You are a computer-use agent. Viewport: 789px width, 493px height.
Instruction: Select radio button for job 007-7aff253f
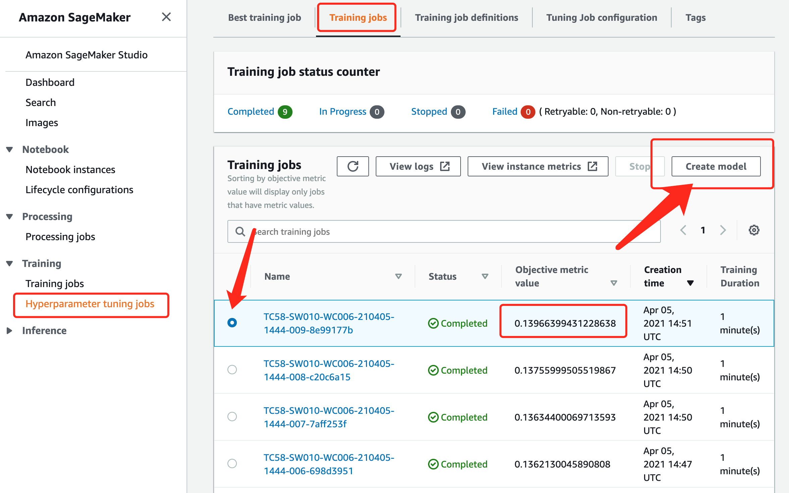[x=232, y=417]
